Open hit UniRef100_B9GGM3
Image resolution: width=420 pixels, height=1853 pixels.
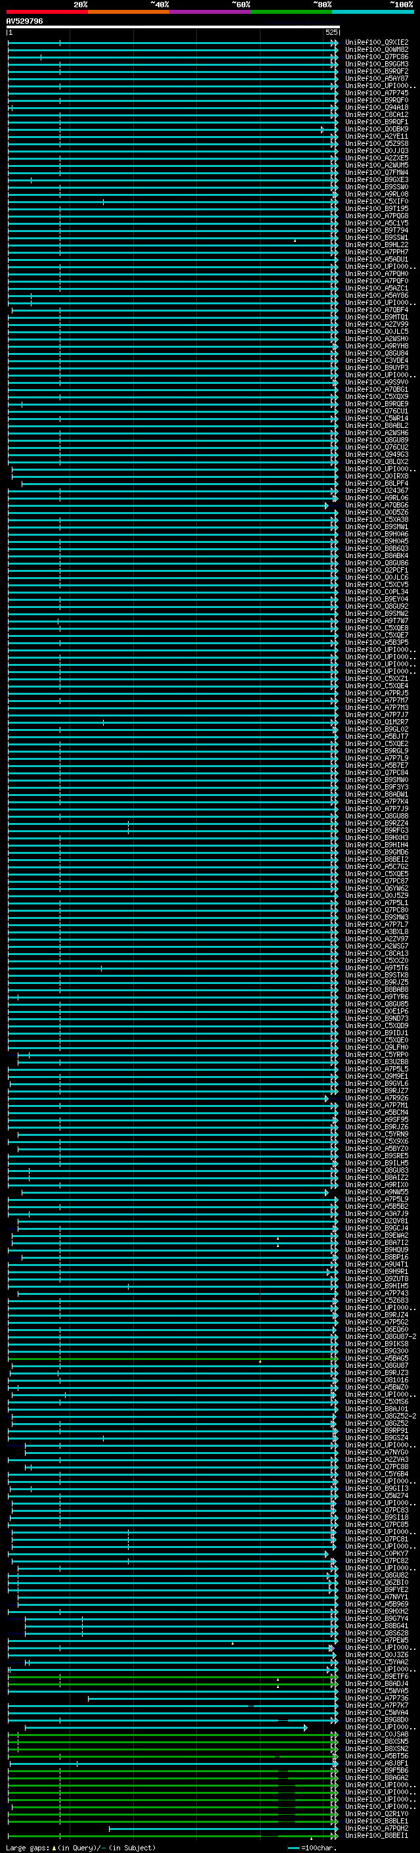click(x=377, y=64)
